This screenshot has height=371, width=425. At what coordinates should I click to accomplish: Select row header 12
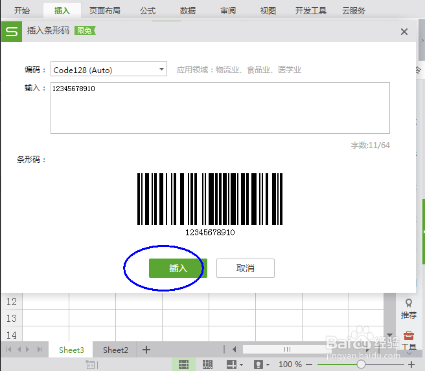tap(12, 301)
